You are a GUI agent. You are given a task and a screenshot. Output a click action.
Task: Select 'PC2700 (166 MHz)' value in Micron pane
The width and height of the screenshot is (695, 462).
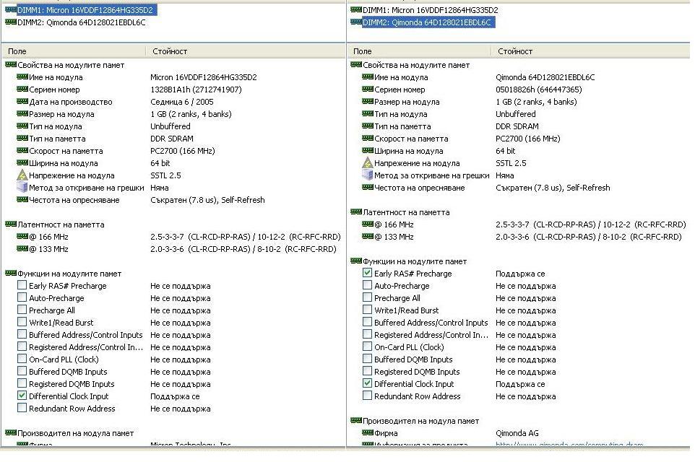point(183,151)
